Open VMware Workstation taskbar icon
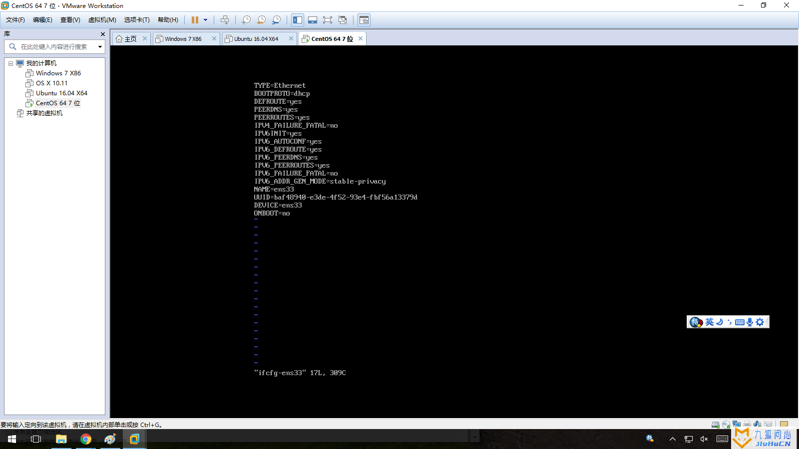799x449 pixels. pos(134,439)
